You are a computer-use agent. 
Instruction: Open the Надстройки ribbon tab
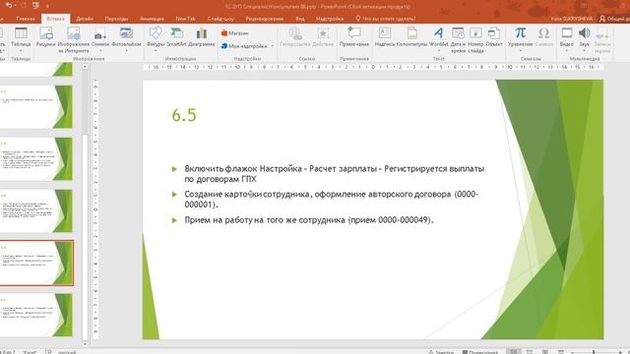point(330,19)
